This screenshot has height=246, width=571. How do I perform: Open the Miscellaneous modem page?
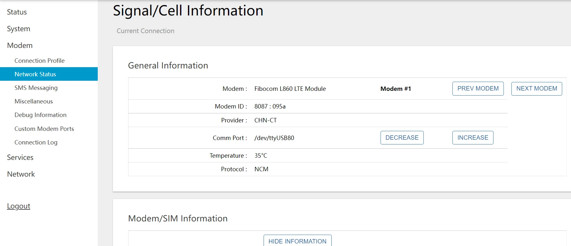(34, 101)
